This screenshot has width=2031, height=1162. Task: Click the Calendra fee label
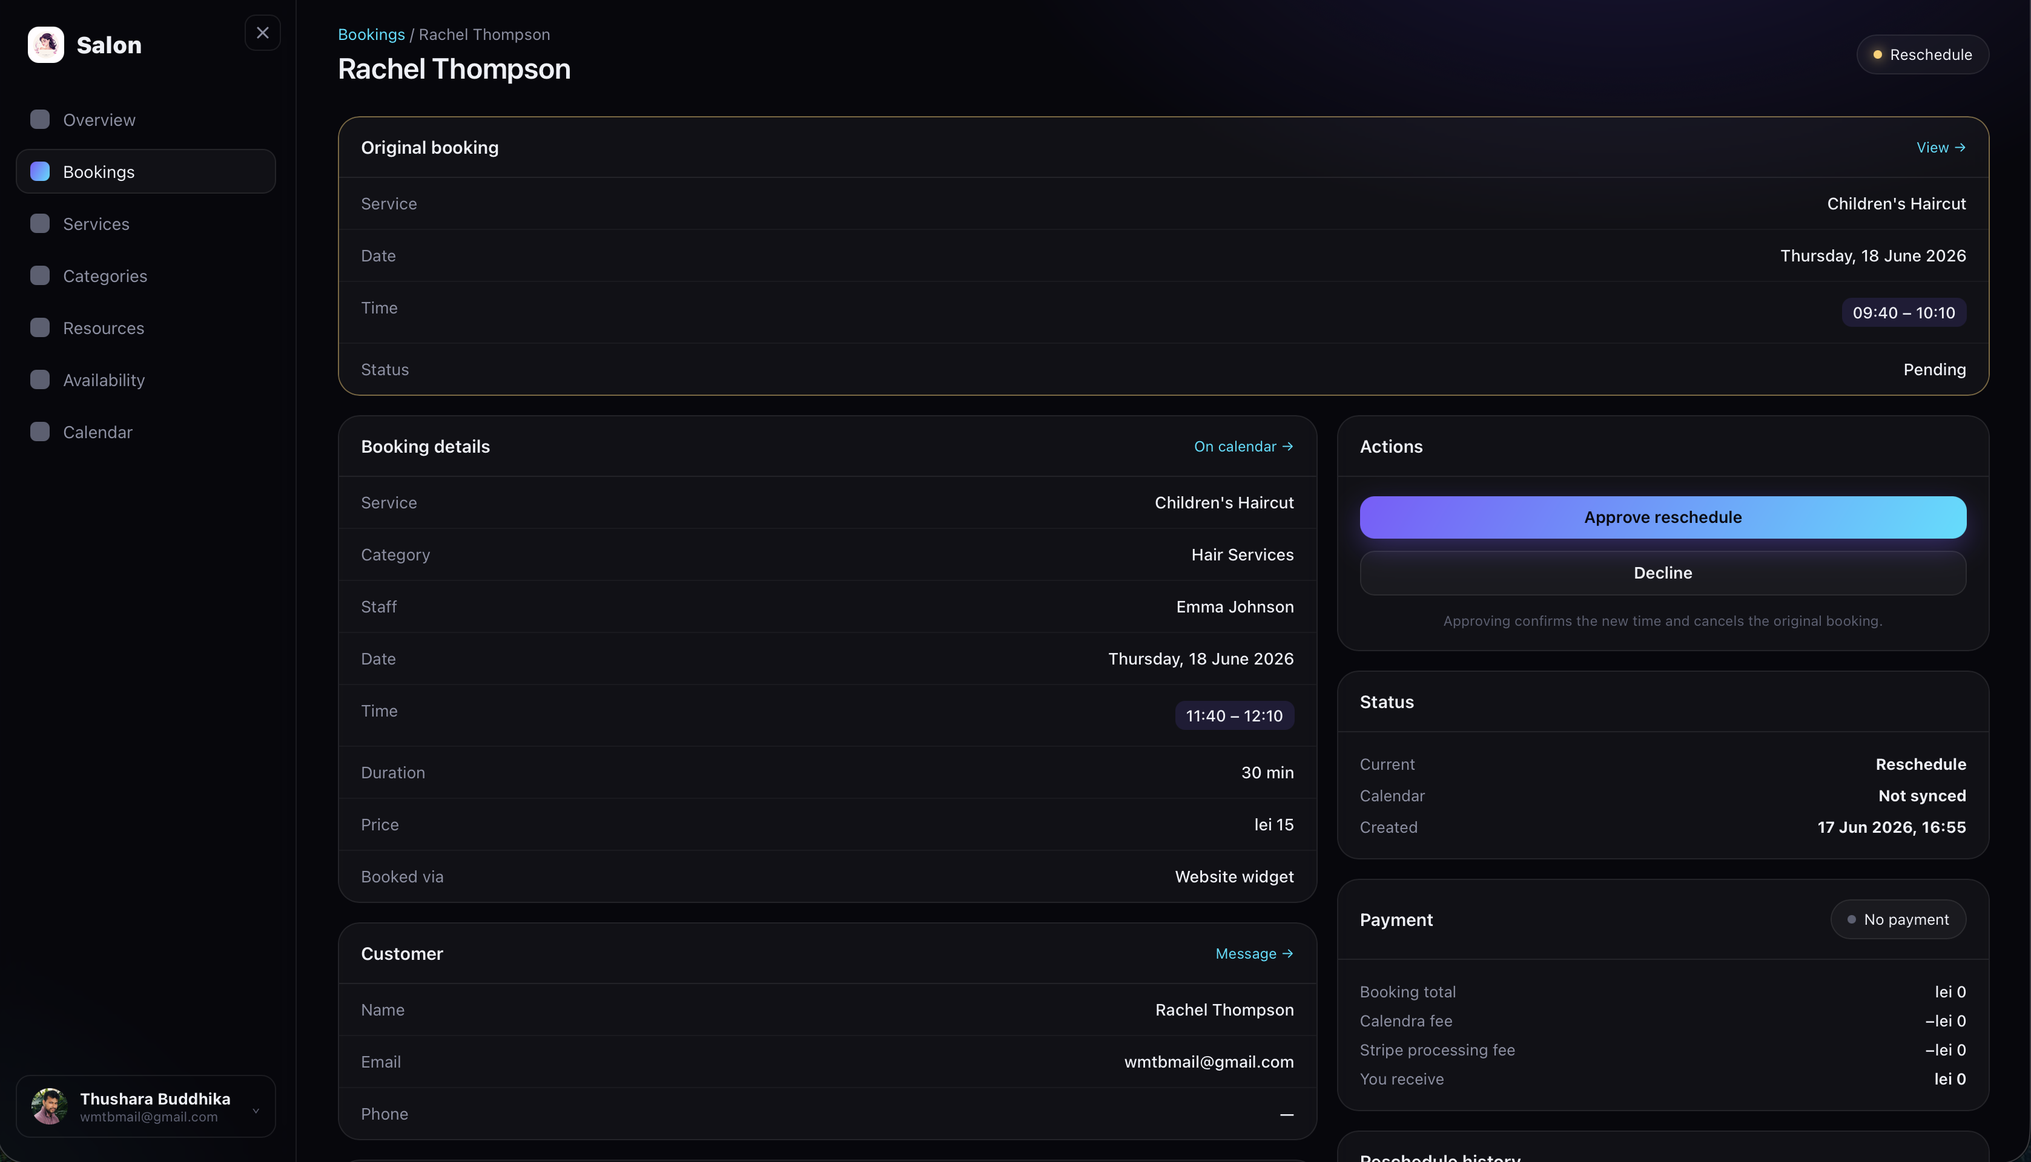1406,1021
